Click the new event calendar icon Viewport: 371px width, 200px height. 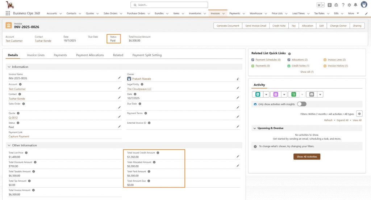(275, 94)
